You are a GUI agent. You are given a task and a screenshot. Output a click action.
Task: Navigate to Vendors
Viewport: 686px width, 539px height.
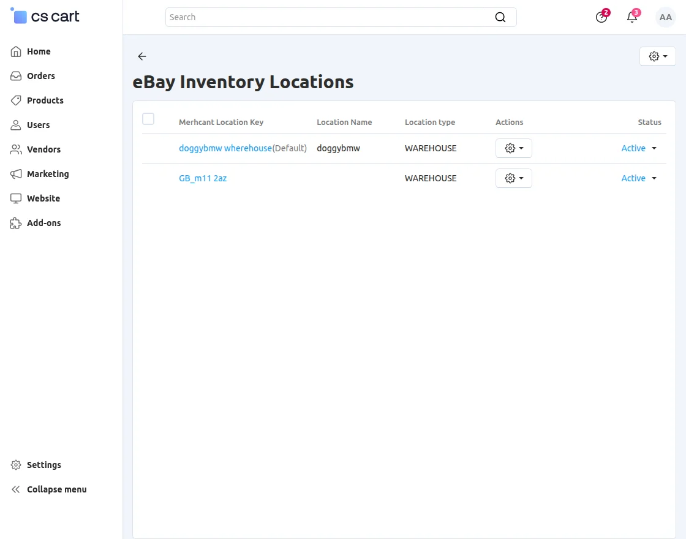pos(43,149)
